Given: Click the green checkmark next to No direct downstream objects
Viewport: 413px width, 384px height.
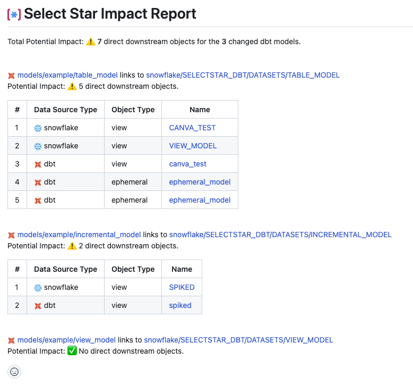Looking at the screenshot, I should pos(72,352).
